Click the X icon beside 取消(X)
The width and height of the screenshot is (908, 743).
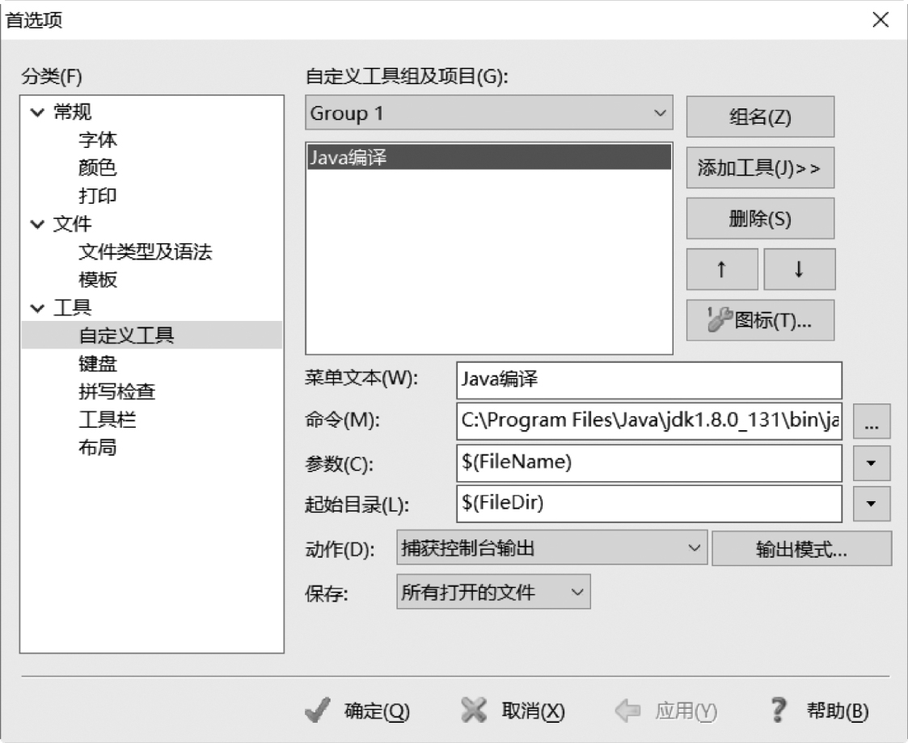(474, 710)
